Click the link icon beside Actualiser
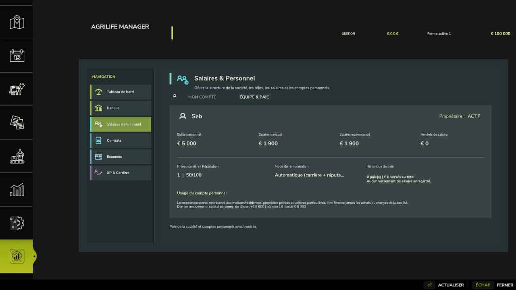 click(429, 285)
